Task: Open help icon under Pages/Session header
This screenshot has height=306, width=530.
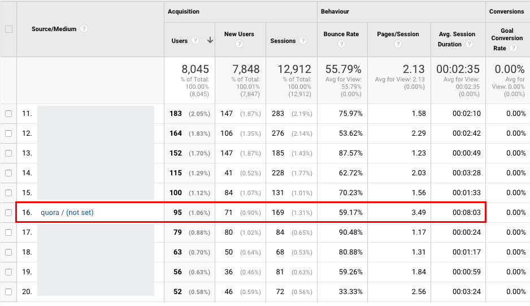Action: click(398, 44)
